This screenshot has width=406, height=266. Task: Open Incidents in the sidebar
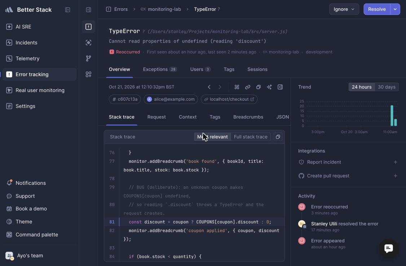(x=40, y=43)
